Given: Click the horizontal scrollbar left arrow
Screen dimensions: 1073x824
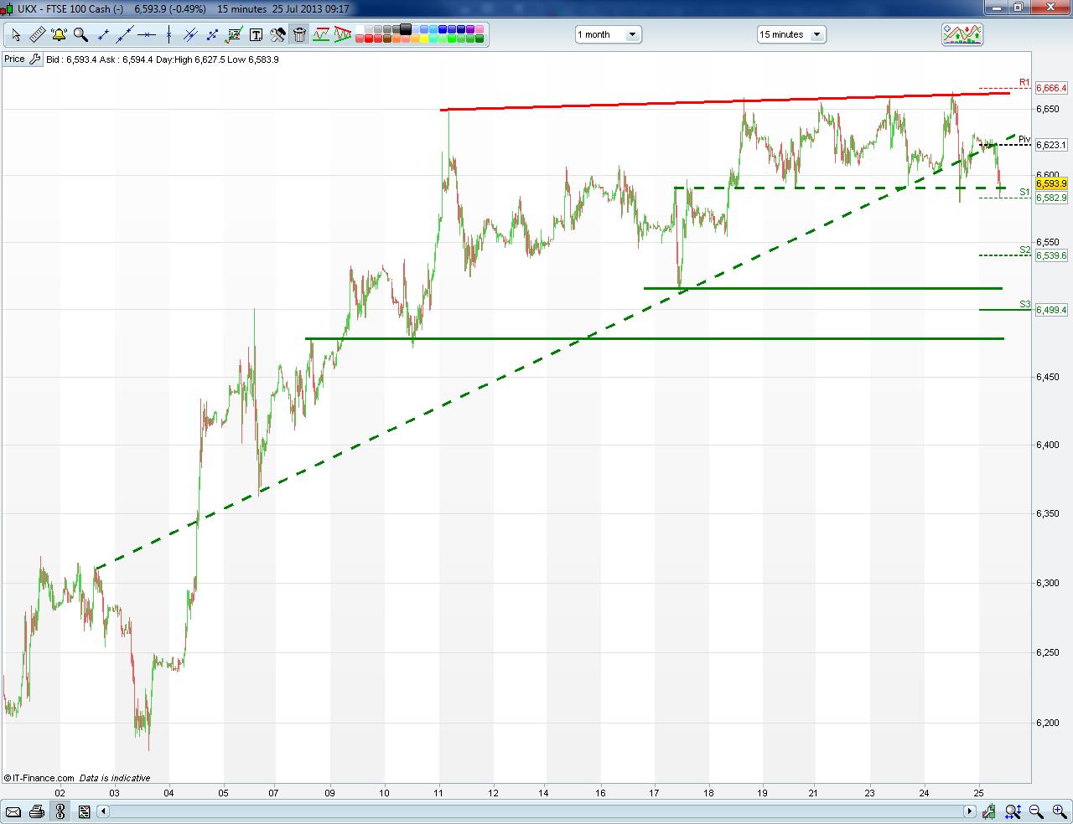Looking at the screenshot, I should coord(104,811).
